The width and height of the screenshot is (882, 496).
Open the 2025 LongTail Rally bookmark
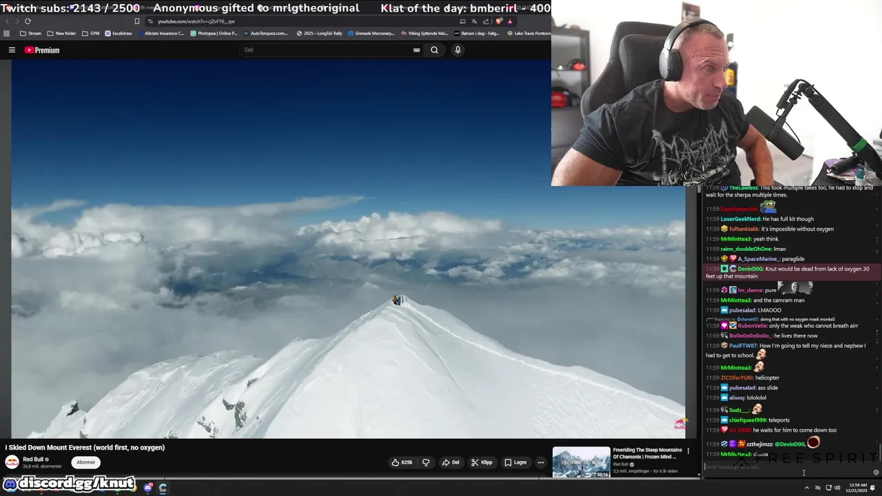[320, 33]
